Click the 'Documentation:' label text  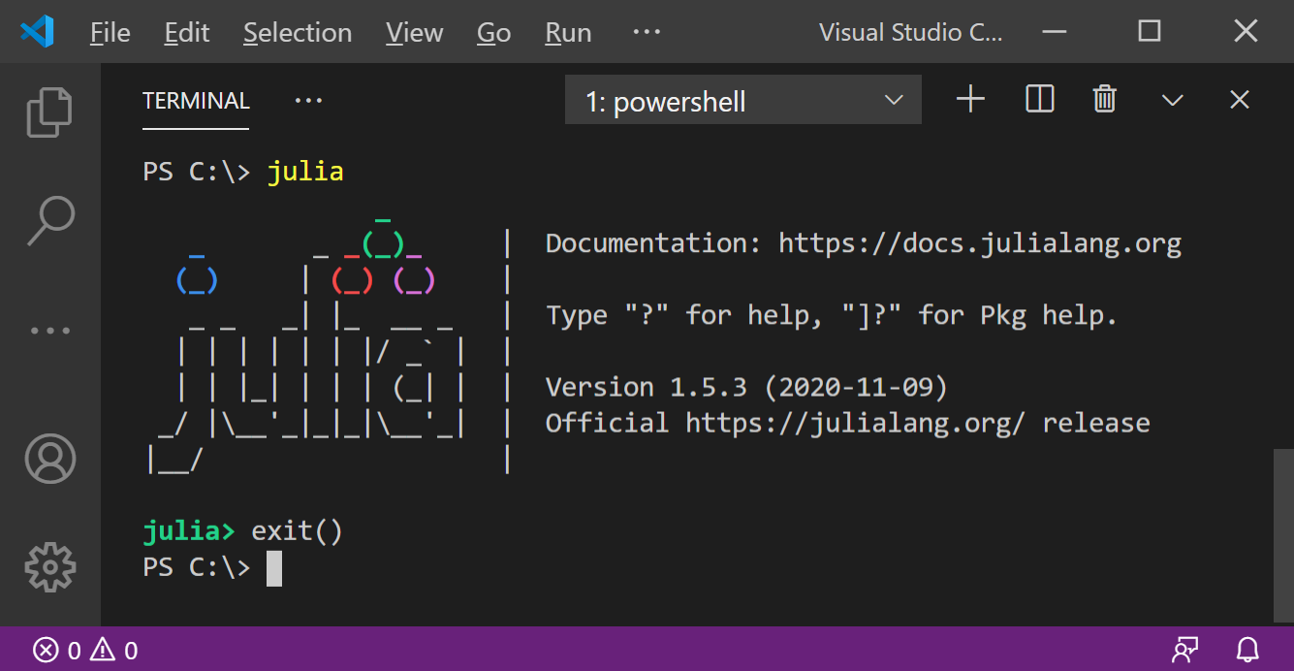654,243
